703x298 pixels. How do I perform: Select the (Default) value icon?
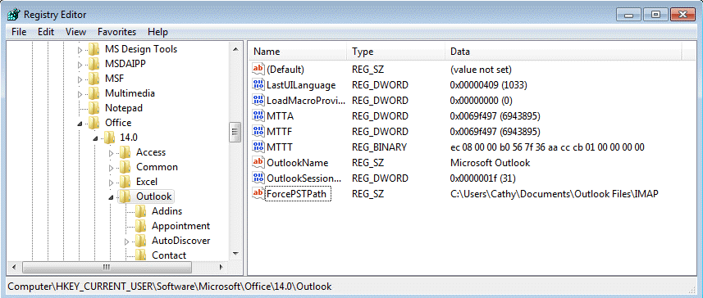tap(258, 70)
